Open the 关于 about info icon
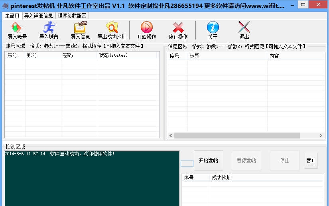The height and width of the screenshot is (206, 329). click(x=213, y=27)
